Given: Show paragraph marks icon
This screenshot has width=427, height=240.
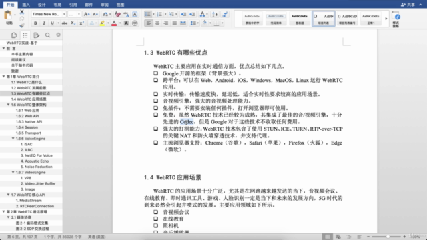Looking at the screenshot, I should point(225,14).
